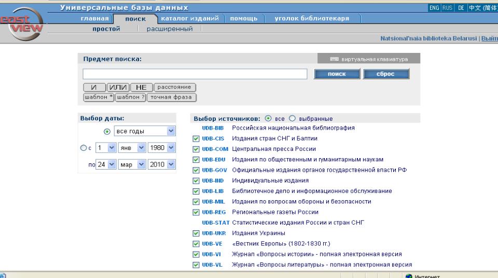Toggle the UDB-REG checkbox
Viewport: 498px width, 278px height.
pos(196,212)
